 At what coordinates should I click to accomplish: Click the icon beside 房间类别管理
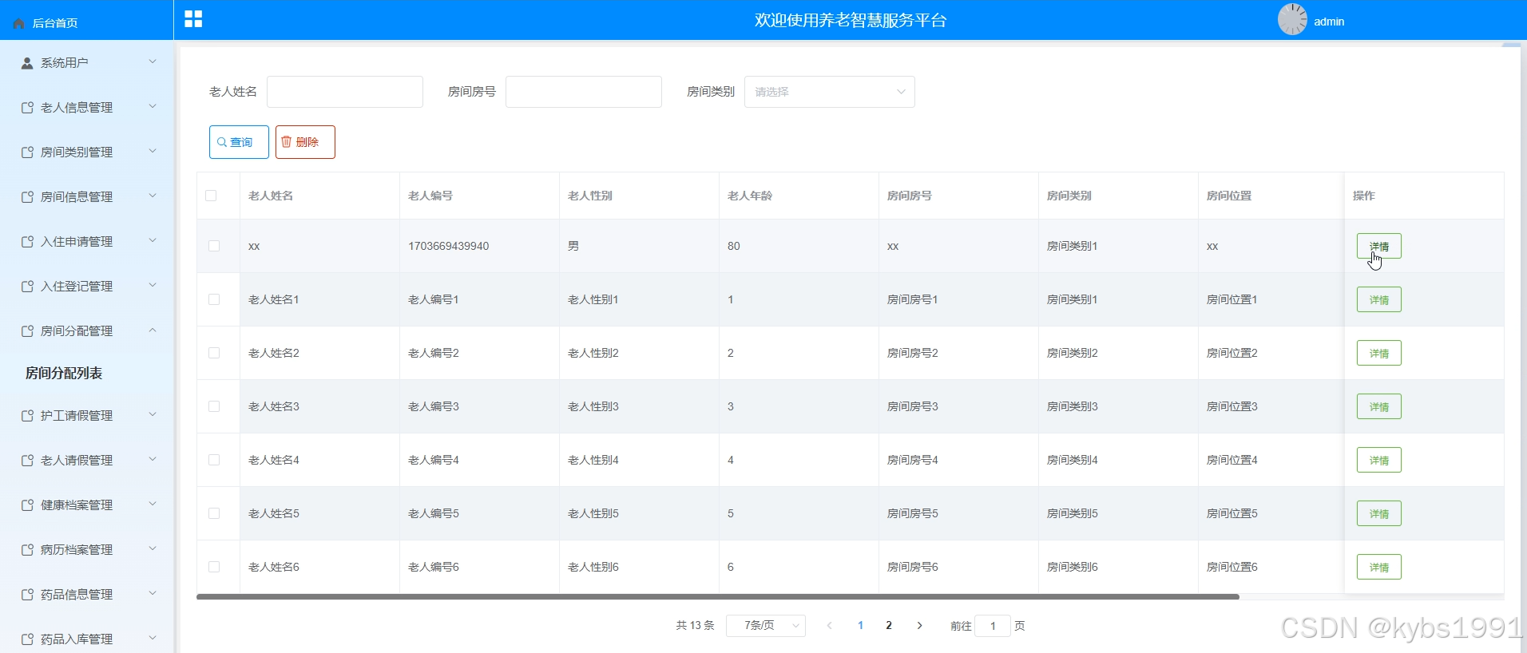point(27,152)
